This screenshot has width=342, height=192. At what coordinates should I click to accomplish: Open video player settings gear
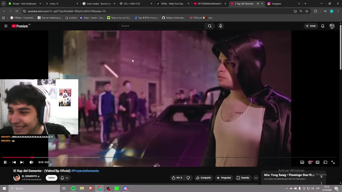coord(310,162)
